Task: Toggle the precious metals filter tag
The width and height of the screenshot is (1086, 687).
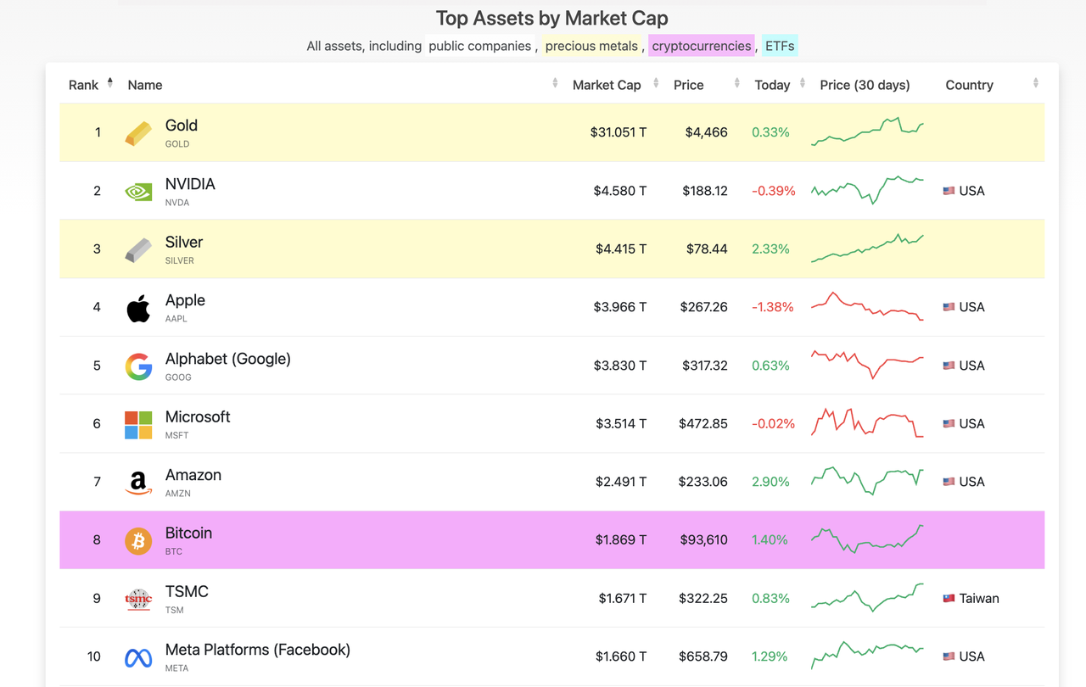Action: pyautogui.click(x=591, y=46)
